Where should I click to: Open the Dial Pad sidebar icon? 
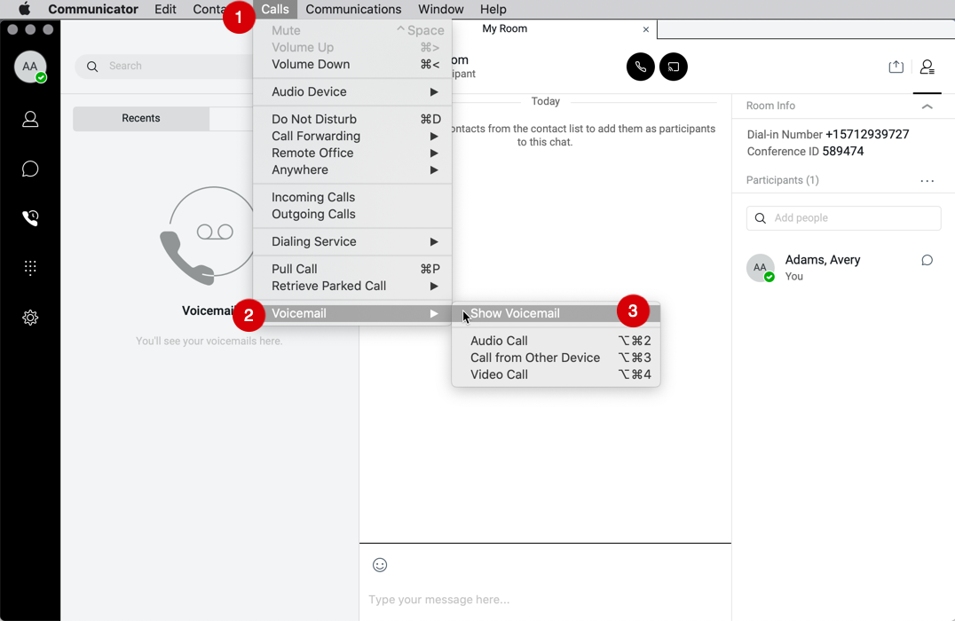tap(30, 268)
